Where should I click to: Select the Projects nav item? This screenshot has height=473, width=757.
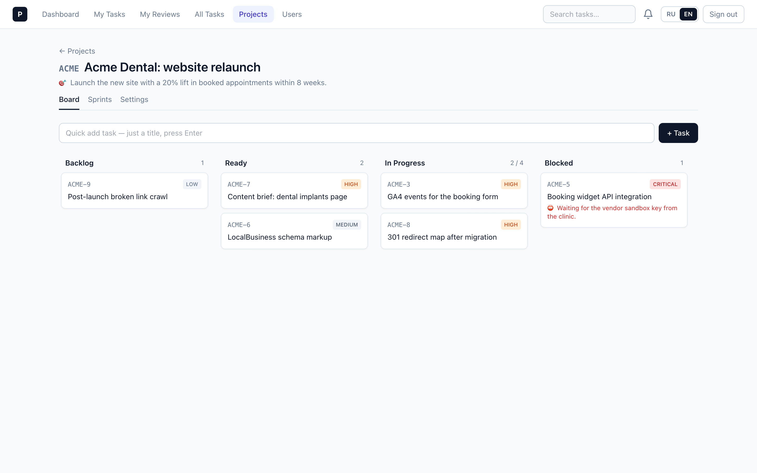click(x=253, y=14)
